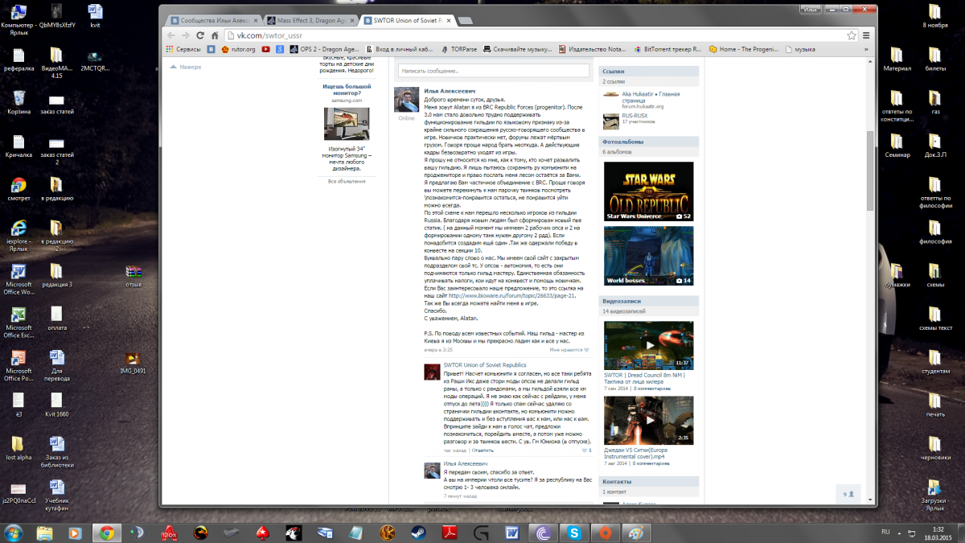This screenshot has width=965, height=543.
Task: Open the lost alpha desktop folder
Action: (x=18, y=447)
